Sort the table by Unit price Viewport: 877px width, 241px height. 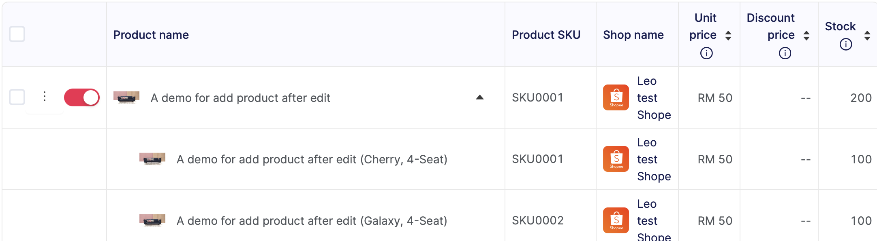pyautogui.click(x=728, y=36)
